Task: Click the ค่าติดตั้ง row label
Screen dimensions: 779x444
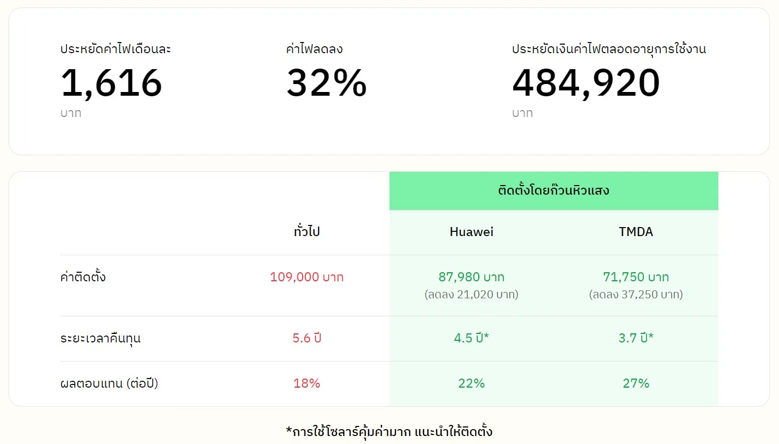Action: tap(83, 277)
